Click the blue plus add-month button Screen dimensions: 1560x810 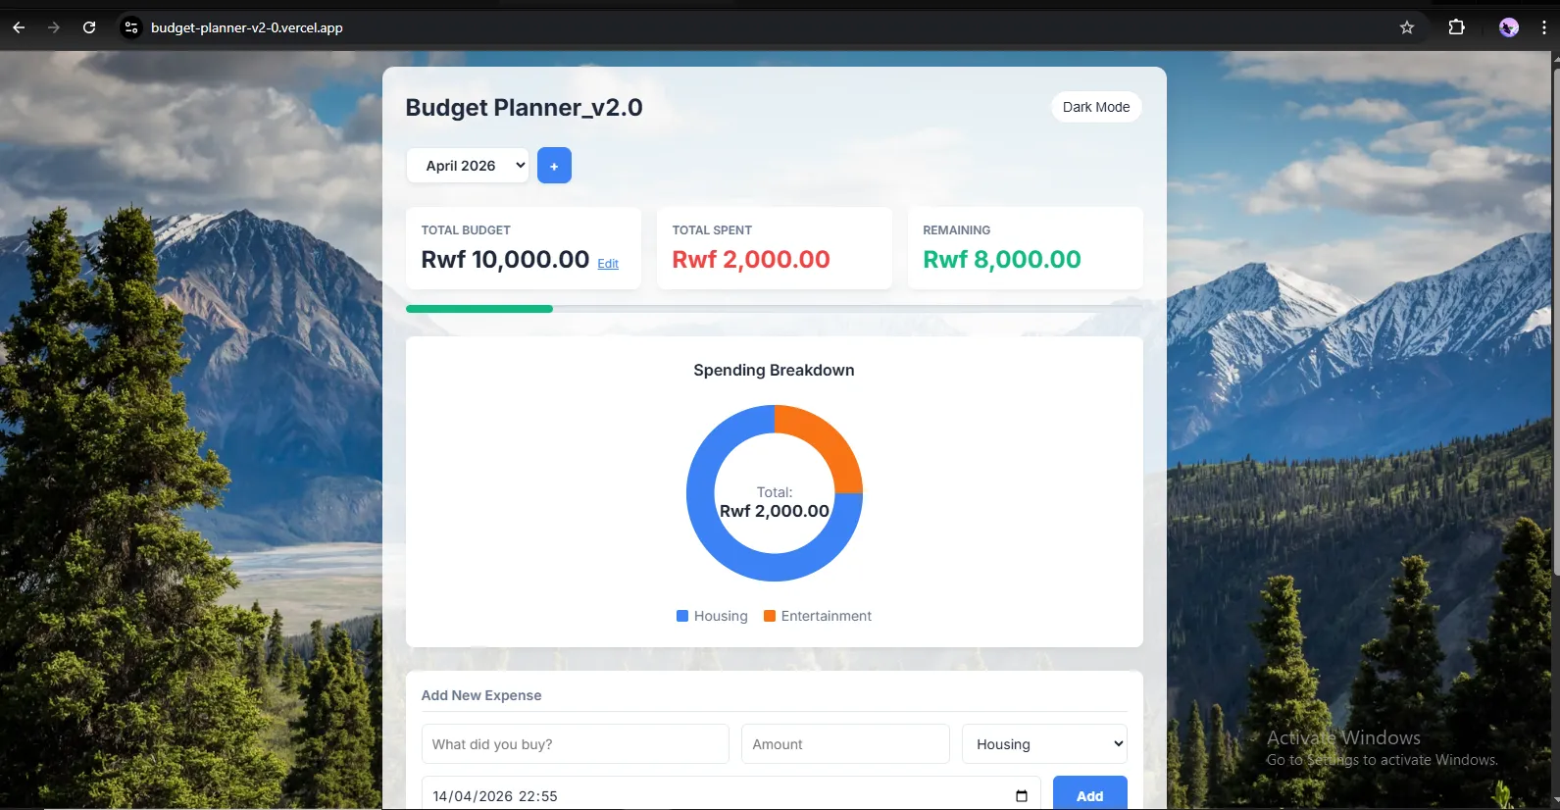coord(554,166)
